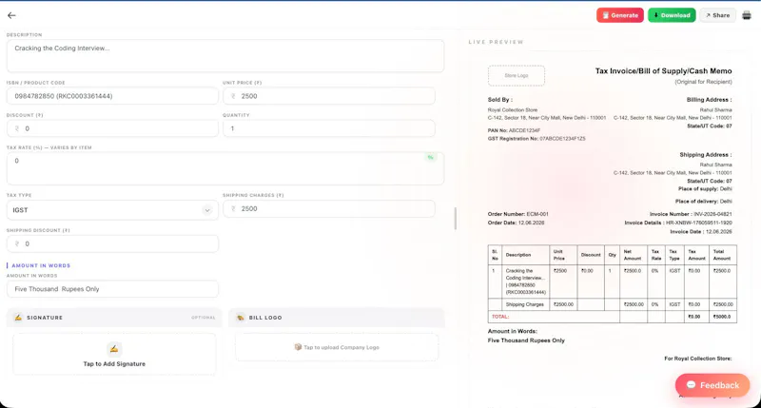Image resolution: width=761 pixels, height=408 pixels.
Task: Click the ₹5000.0 total amount cell
Action: (723, 317)
